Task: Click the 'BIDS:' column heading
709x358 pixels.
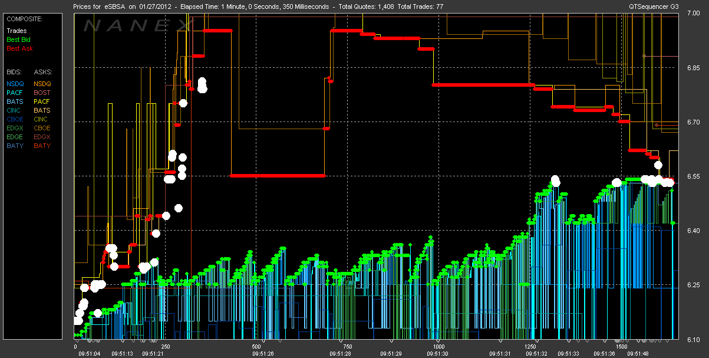Action: pyautogui.click(x=15, y=71)
